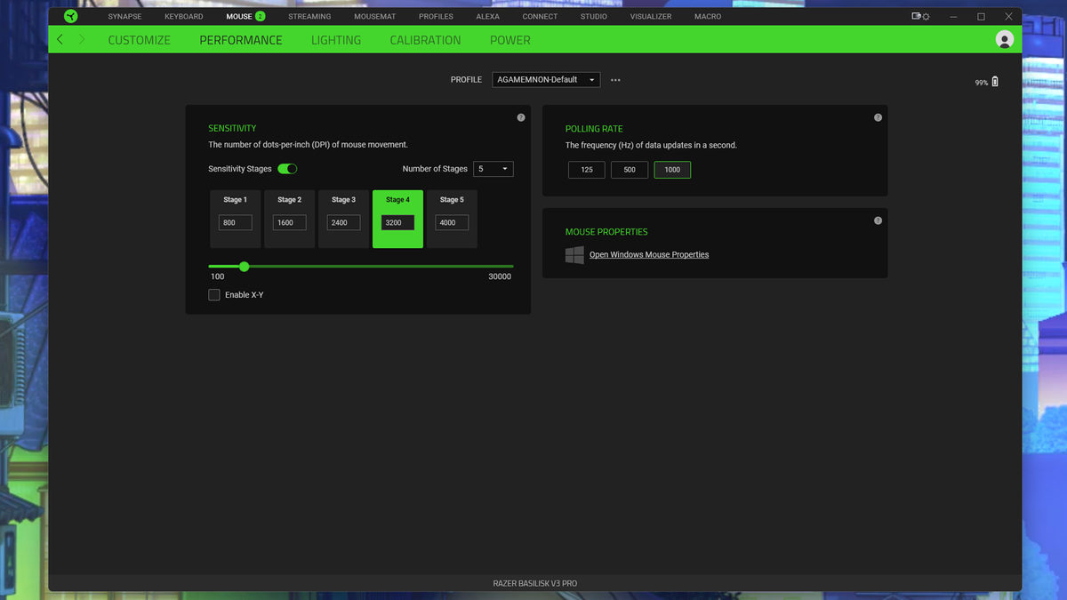The width and height of the screenshot is (1067, 600).
Task: Click the battery status icon
Action: pyautogui.click(x=995, y=82)
